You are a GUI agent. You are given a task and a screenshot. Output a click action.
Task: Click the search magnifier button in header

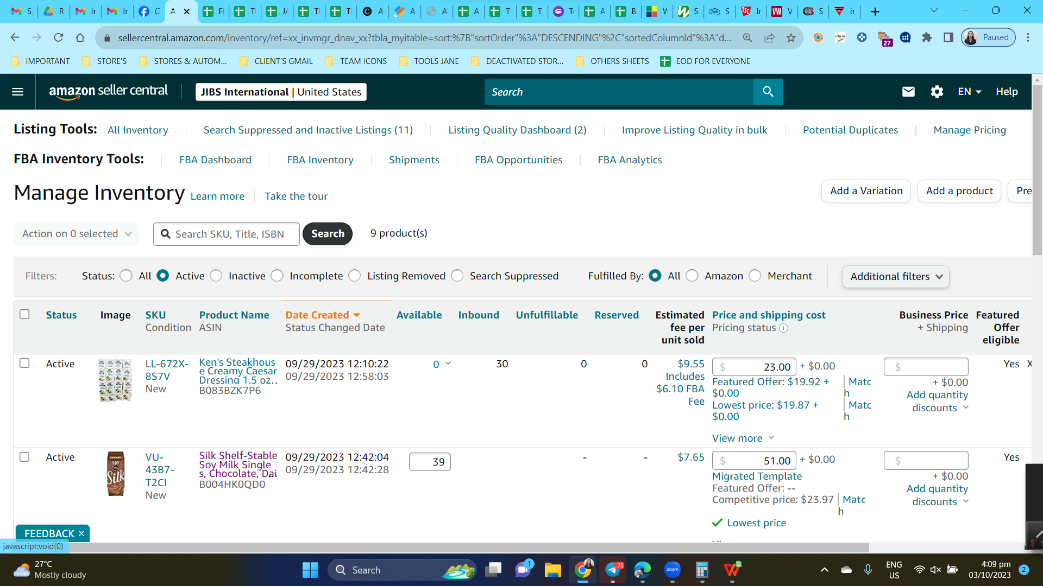click(x=768, y=92)
